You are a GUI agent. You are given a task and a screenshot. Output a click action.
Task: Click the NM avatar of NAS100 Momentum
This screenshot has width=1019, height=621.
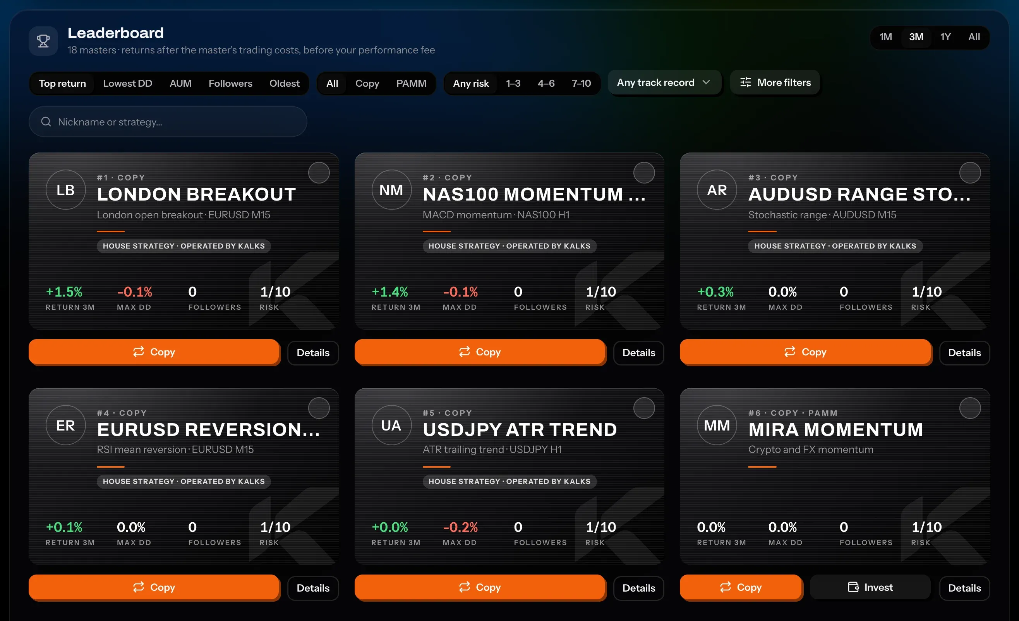coord(391,190)
